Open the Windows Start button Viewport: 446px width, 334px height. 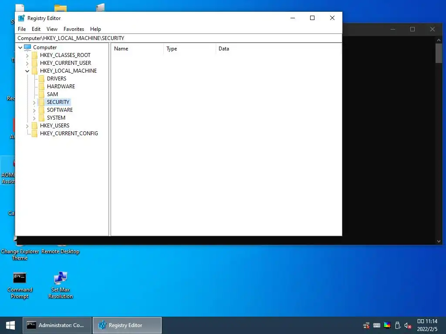point(10,325)
